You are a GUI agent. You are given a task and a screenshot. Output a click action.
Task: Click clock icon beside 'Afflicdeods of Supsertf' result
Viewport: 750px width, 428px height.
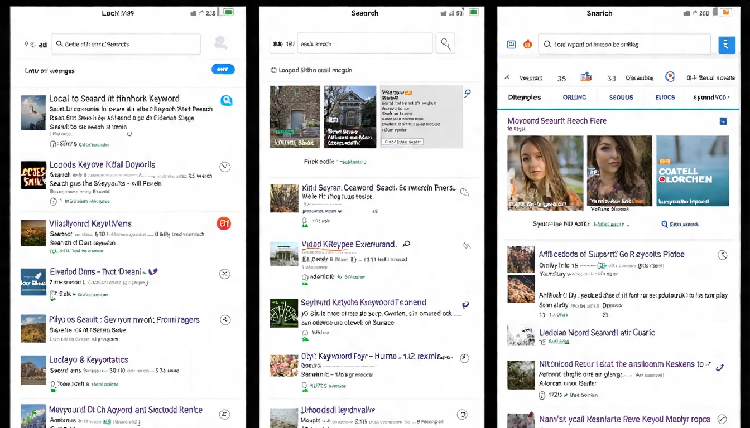722,255
